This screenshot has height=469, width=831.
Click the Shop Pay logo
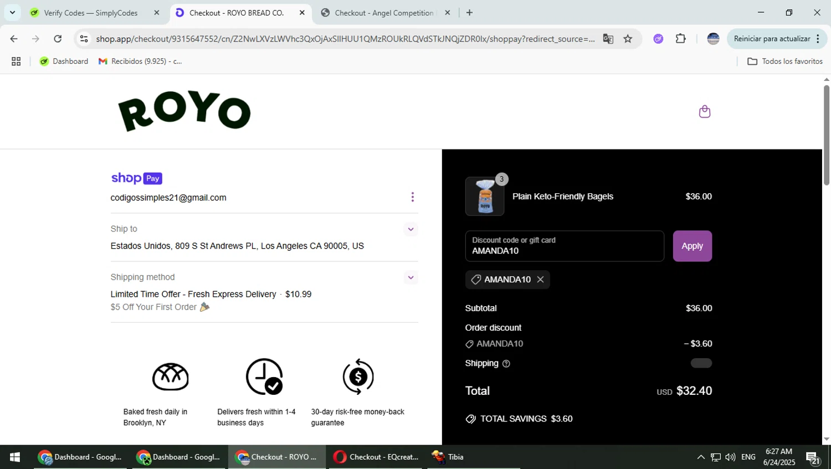(136, 178)
